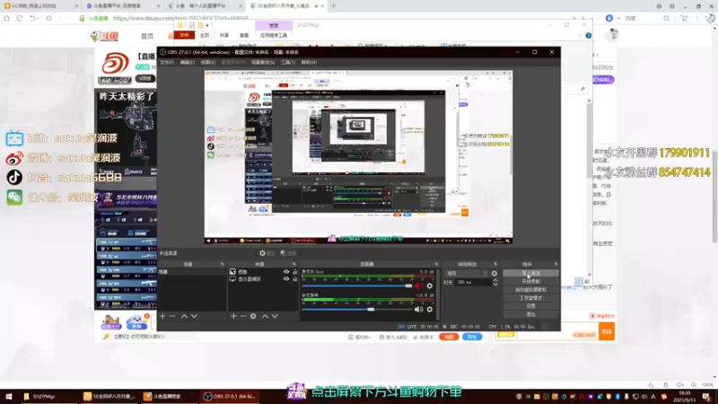Image resolution: width=718 pixels, height=404 pixels.
Task: Open the Tools menu in OBS
Action: click(287, 62)
